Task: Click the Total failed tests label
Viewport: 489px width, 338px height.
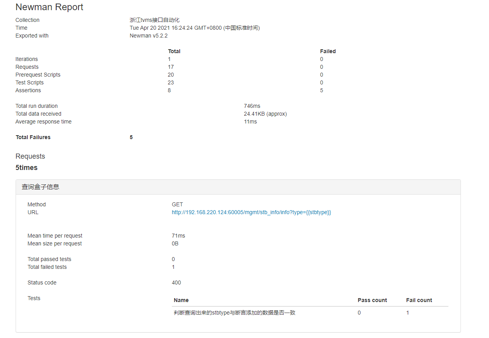Action: click(x=47, y=267)
